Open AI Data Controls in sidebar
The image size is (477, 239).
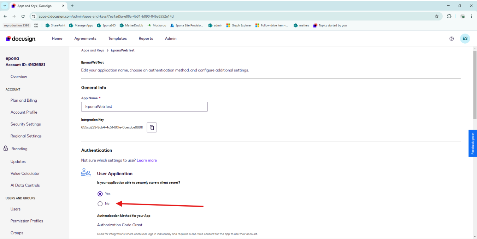(x=25, y=185)
